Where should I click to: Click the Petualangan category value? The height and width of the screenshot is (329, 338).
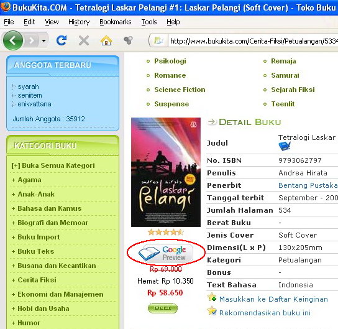300,260
